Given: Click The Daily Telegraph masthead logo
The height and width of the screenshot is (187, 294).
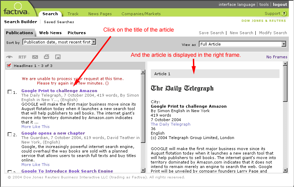Looking at the screenshot, I should 182,88.
